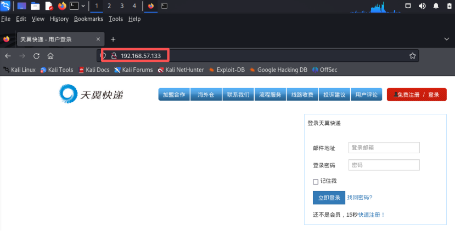Open the Kali Forums bookmark

tap(134, 70)
